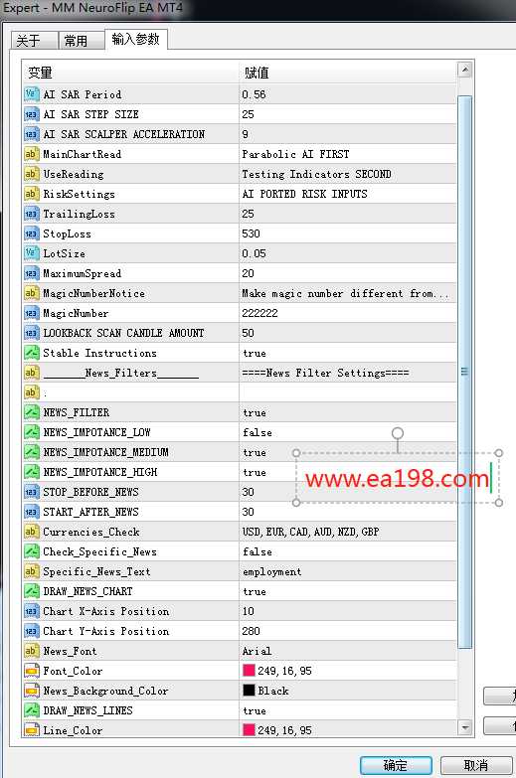516x778 pixels.
Task: Switch to the 关于 tab
Action: coord(34,40)
